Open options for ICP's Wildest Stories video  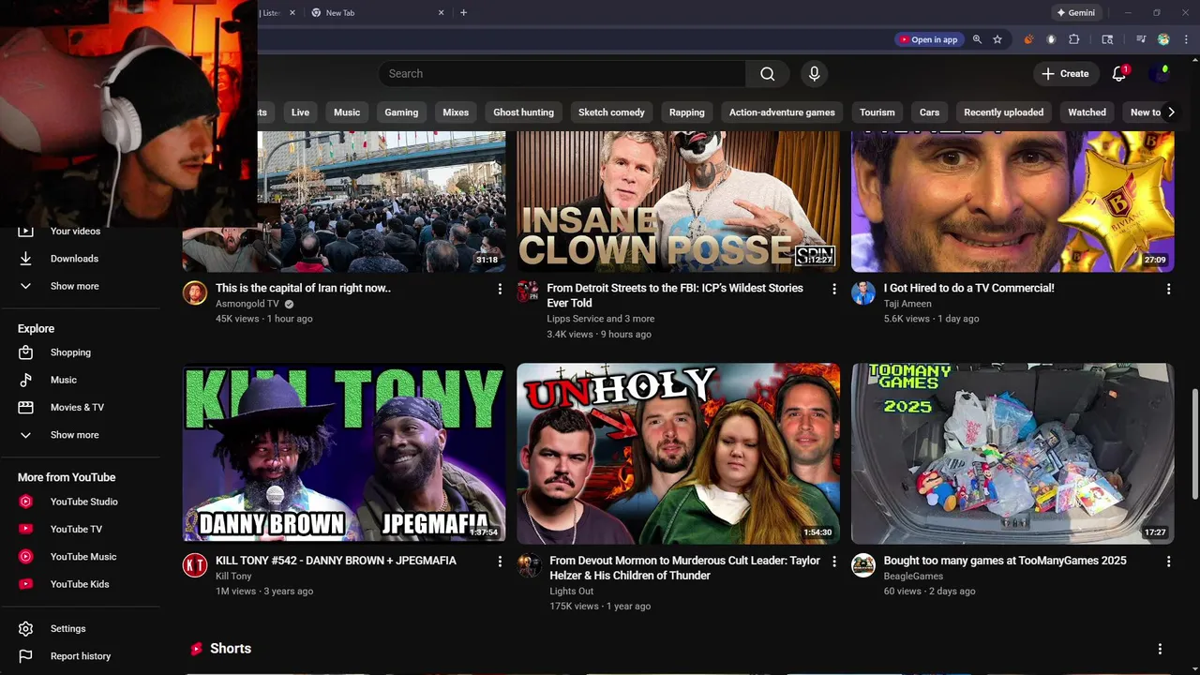[x=834, y=289]
